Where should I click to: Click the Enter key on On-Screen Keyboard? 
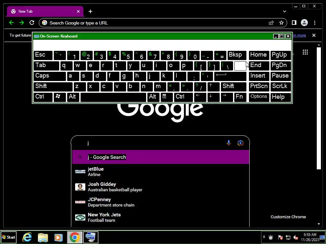[x=230, y=76]
